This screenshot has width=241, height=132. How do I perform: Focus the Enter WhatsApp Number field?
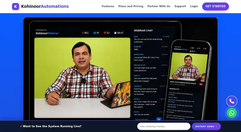tap(164, 127)
